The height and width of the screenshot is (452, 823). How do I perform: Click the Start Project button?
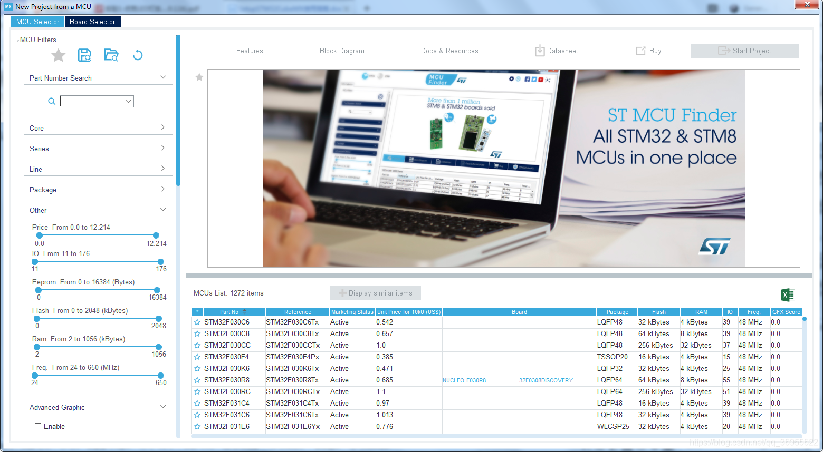[x=744, y=51]
